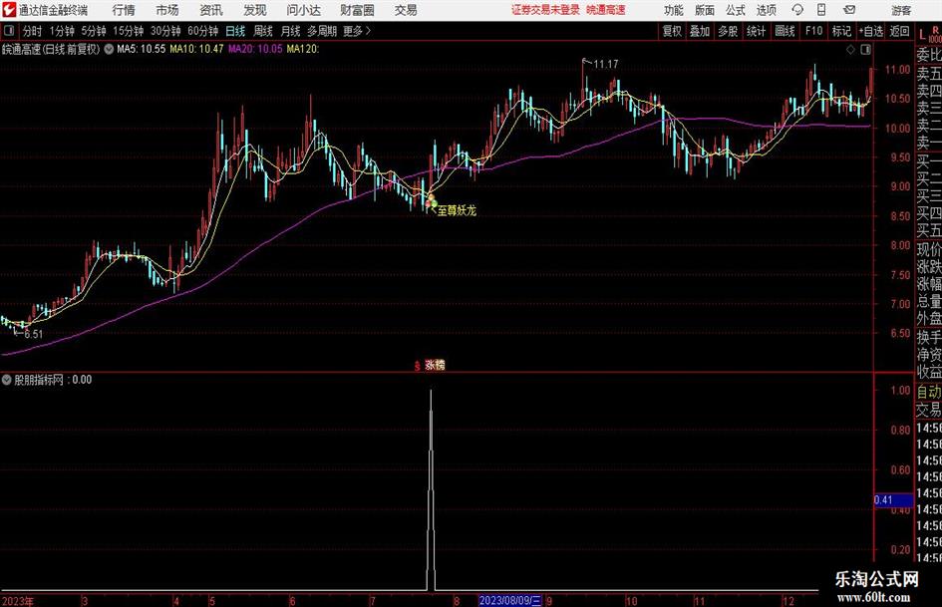This screenshot has width=942, height=607.
Task: Click the MA120 indicator label
Action: coord(303,49)
